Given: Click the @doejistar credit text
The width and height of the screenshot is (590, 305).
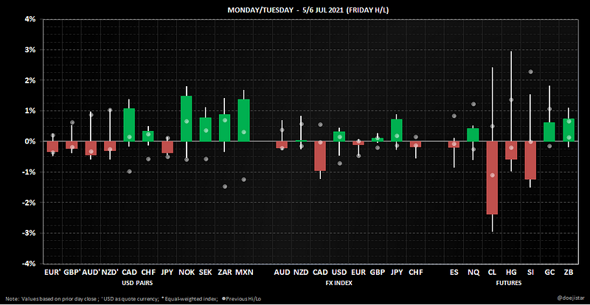Looking at the screenshot, I should pyautogui.click(x=570, y=298).
